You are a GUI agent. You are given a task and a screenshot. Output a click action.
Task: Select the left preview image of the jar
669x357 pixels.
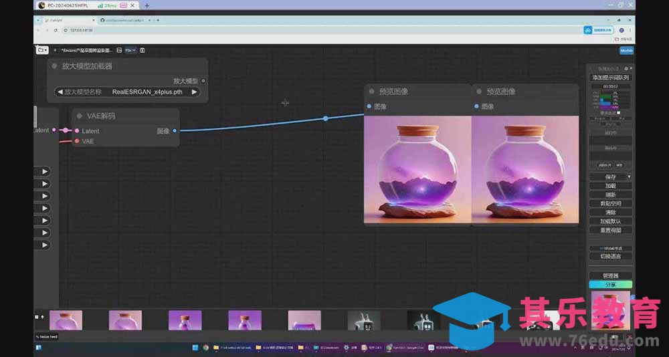coord(417,170)
